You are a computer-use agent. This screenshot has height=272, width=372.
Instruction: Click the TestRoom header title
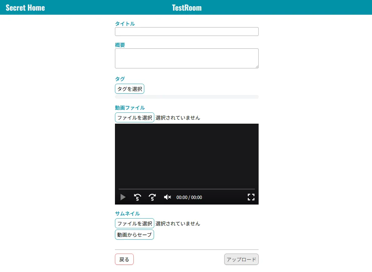[x=186, y=7]
